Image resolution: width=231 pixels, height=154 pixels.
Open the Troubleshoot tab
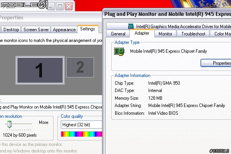click(193, 34)
